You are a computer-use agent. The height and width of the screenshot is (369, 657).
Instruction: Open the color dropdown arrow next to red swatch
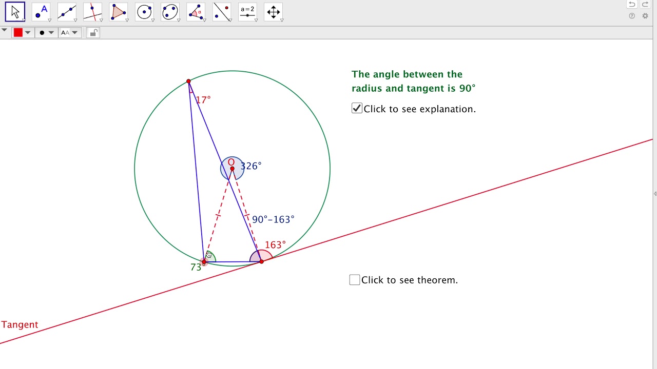28,33
